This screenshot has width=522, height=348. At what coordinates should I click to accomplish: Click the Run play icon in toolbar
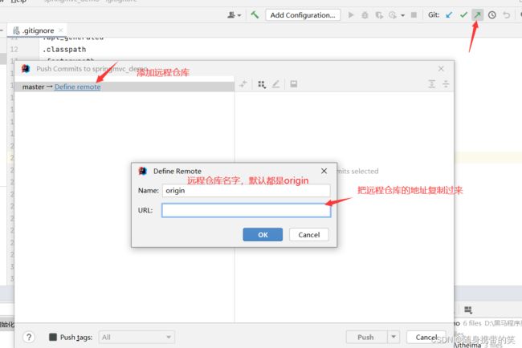tap(351, 15)
